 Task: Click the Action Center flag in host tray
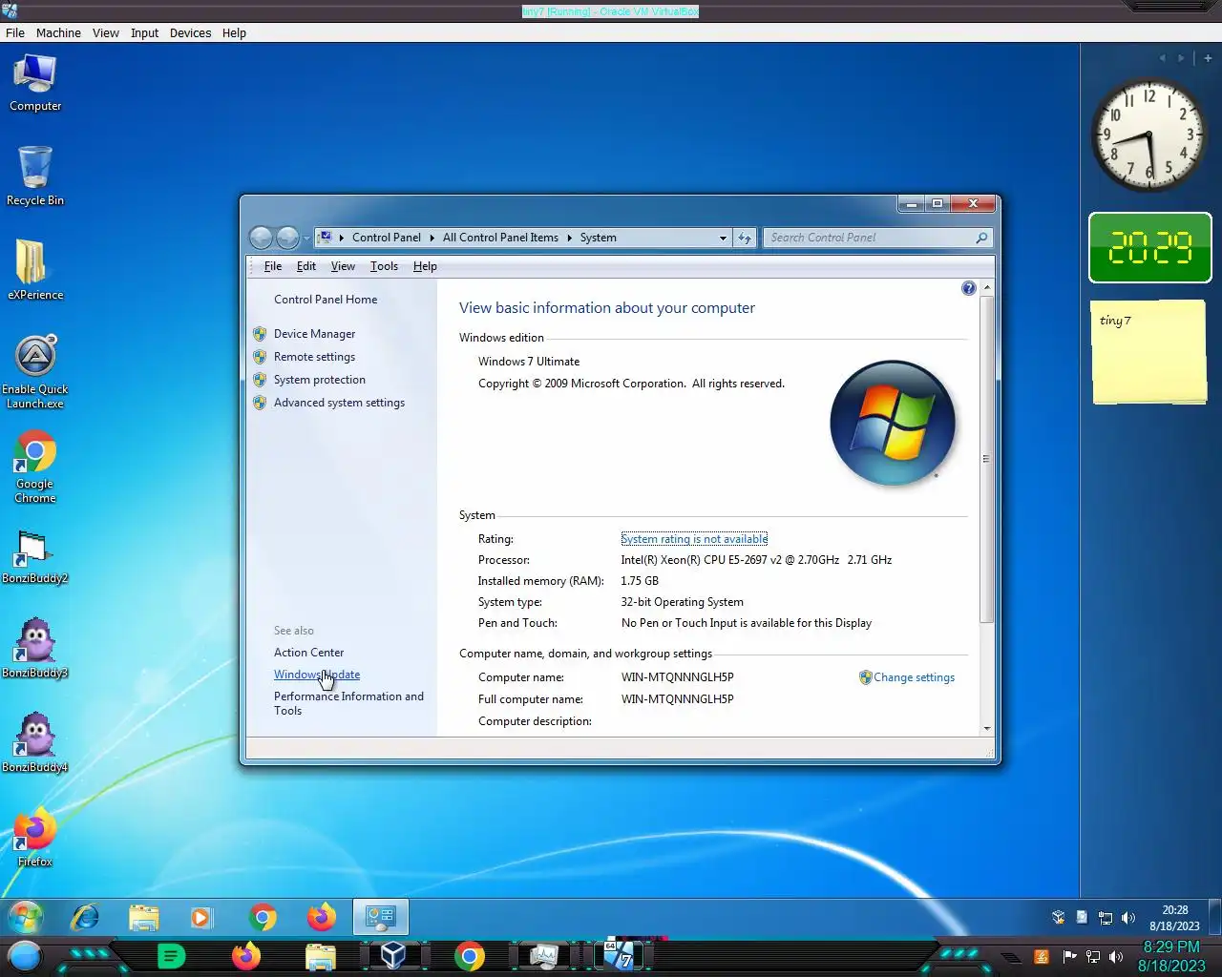[1069, 957]
